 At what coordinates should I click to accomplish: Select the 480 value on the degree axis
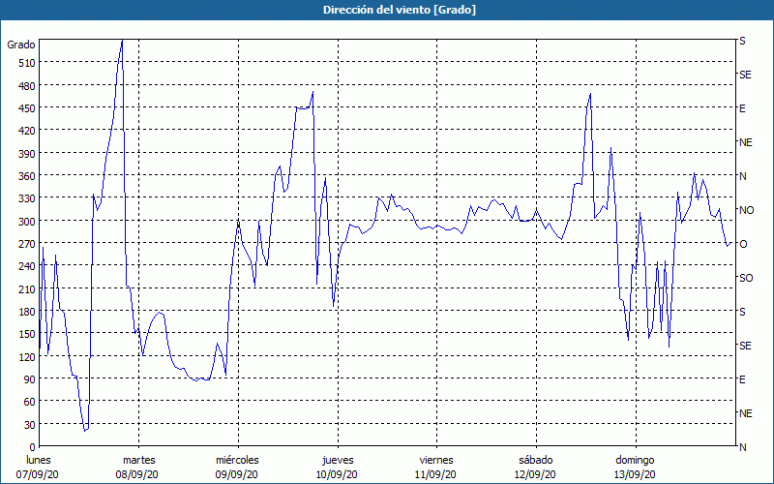click(x=27, y=85)
